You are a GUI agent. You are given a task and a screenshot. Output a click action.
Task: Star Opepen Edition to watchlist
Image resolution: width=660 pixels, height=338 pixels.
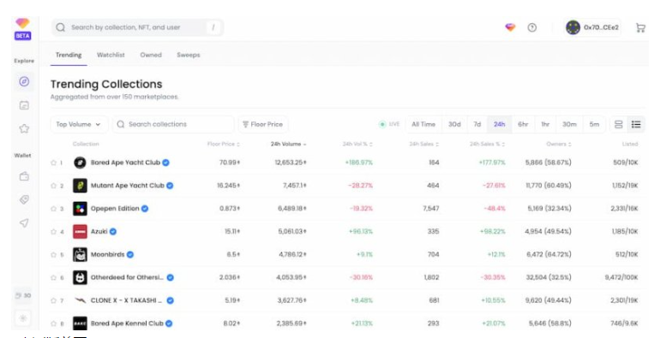click(x=53, y=209)
